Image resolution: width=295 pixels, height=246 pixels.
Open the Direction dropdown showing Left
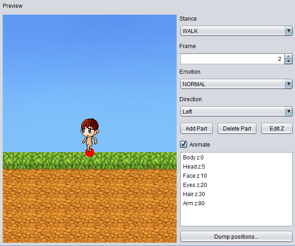point(236,111)
